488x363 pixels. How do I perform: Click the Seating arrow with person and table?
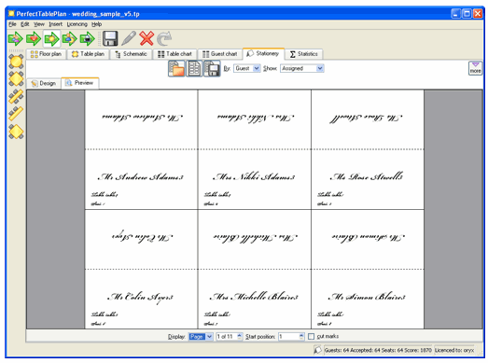[69, 38]
